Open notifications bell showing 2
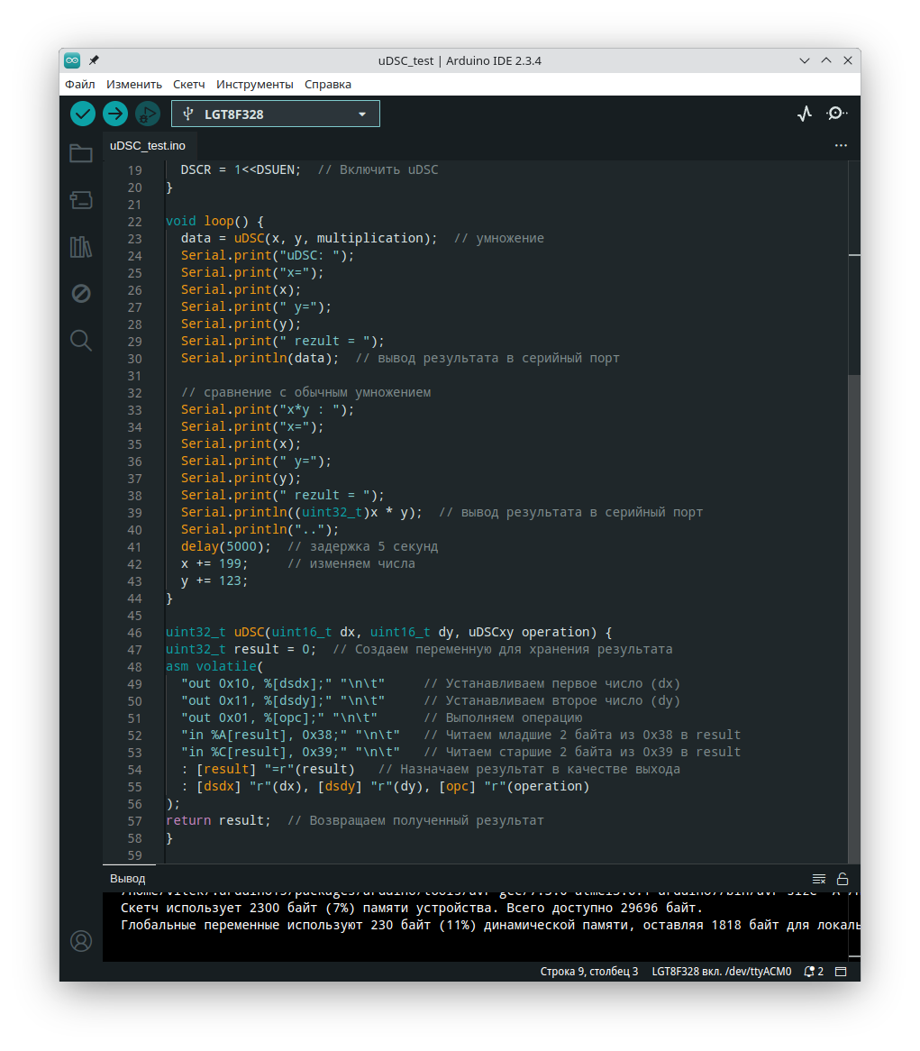The width and height of the screenshot is (920, 1051). pyautogui.click(x=814, y=972)
